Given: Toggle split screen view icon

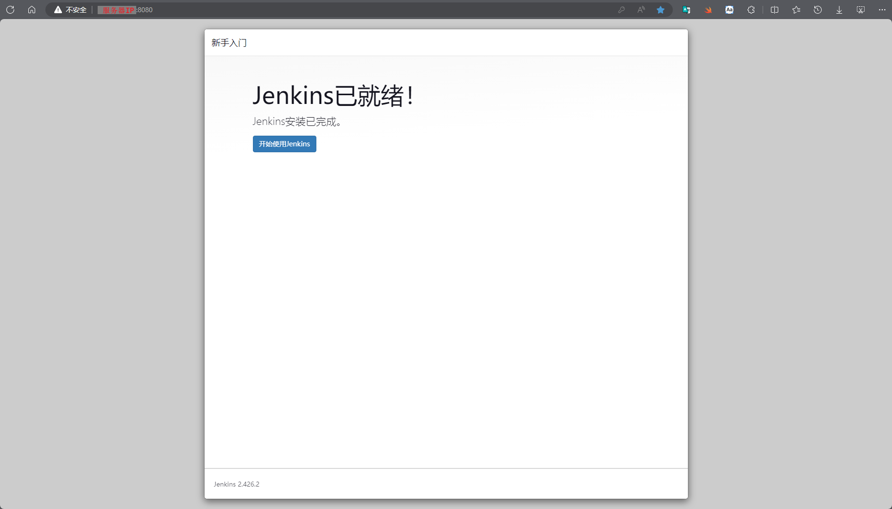Looking at the screenshot, I should [775, 10].
